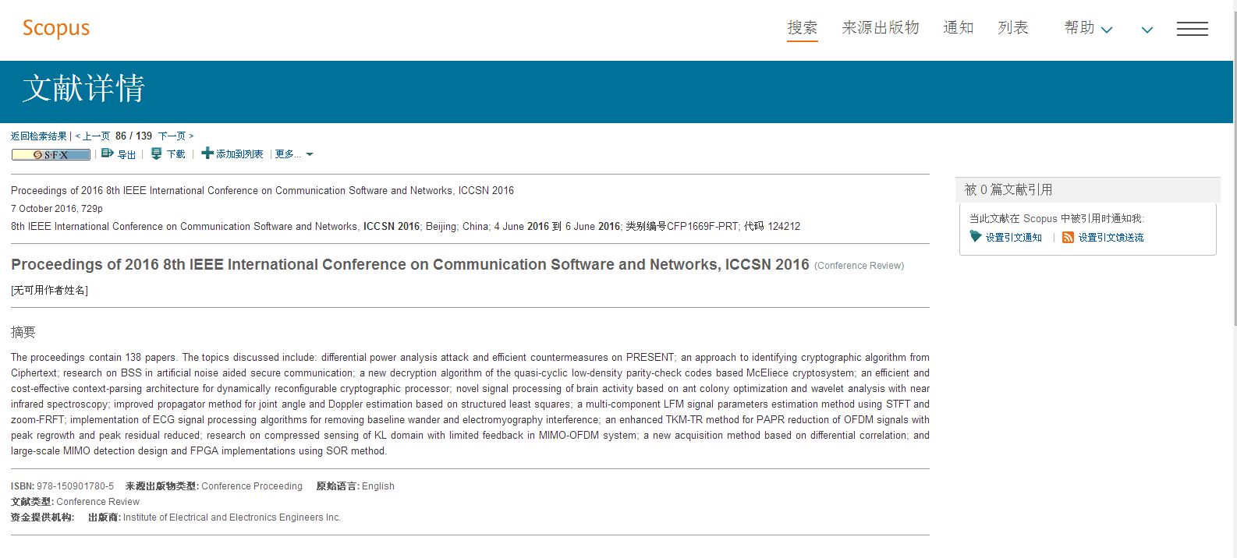Open the 设置引文馈送流 link

coord(1111,238)
